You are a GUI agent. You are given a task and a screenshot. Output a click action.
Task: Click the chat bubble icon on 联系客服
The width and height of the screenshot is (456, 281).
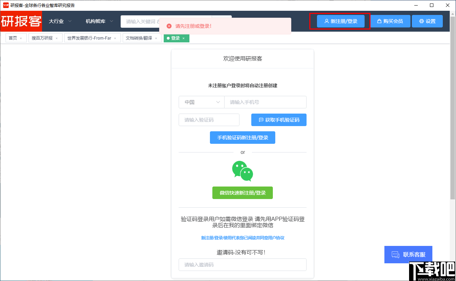pyautogui.click(x=395, y=255)
